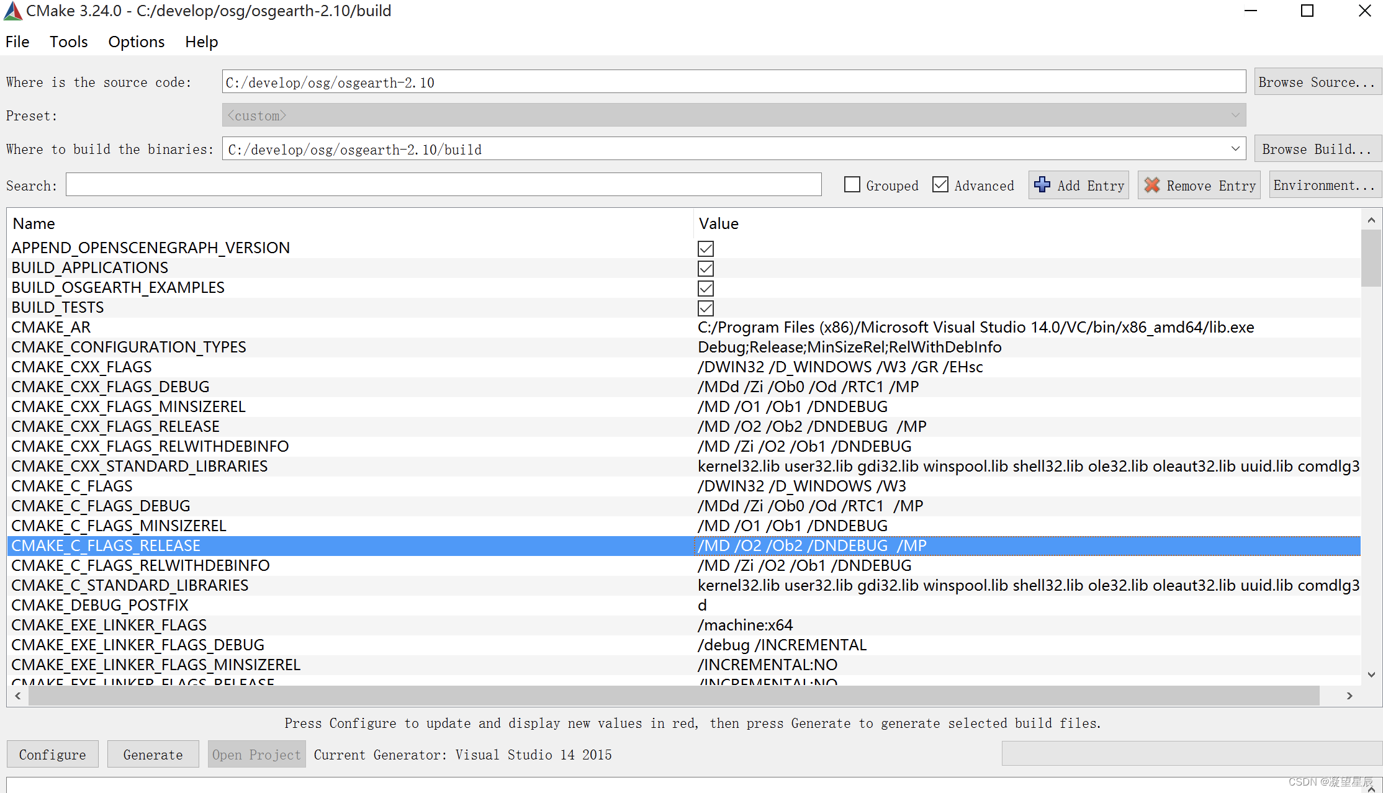This screenshot has height=793, width=1383.
Task: Click the Configure button
Action: 53,755
